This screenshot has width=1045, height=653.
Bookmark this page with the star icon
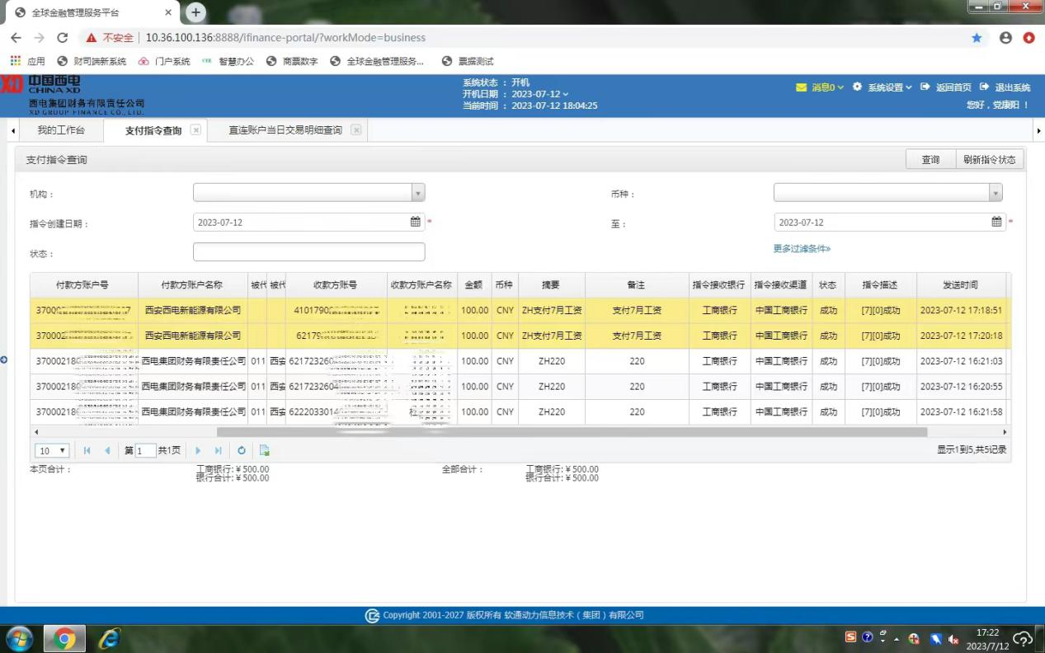tap(977, 37)
